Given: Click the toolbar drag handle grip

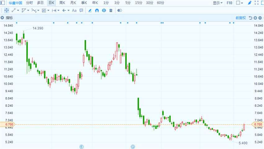Looking at the screenshot, I should point(2,11).
